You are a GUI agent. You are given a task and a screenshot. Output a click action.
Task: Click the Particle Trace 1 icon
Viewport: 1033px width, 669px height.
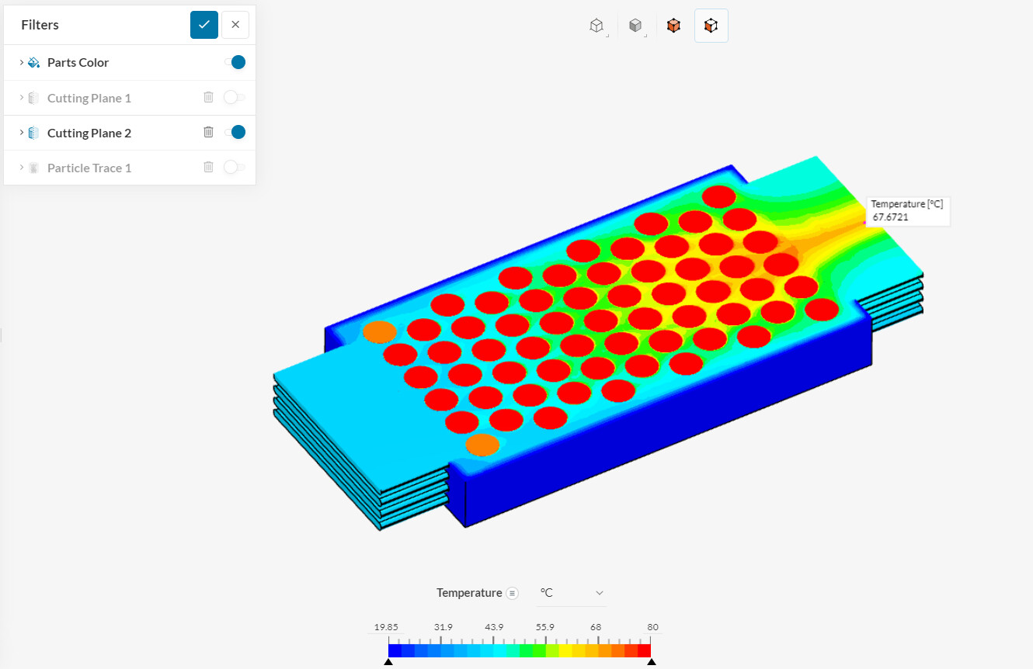coord(34,168)
